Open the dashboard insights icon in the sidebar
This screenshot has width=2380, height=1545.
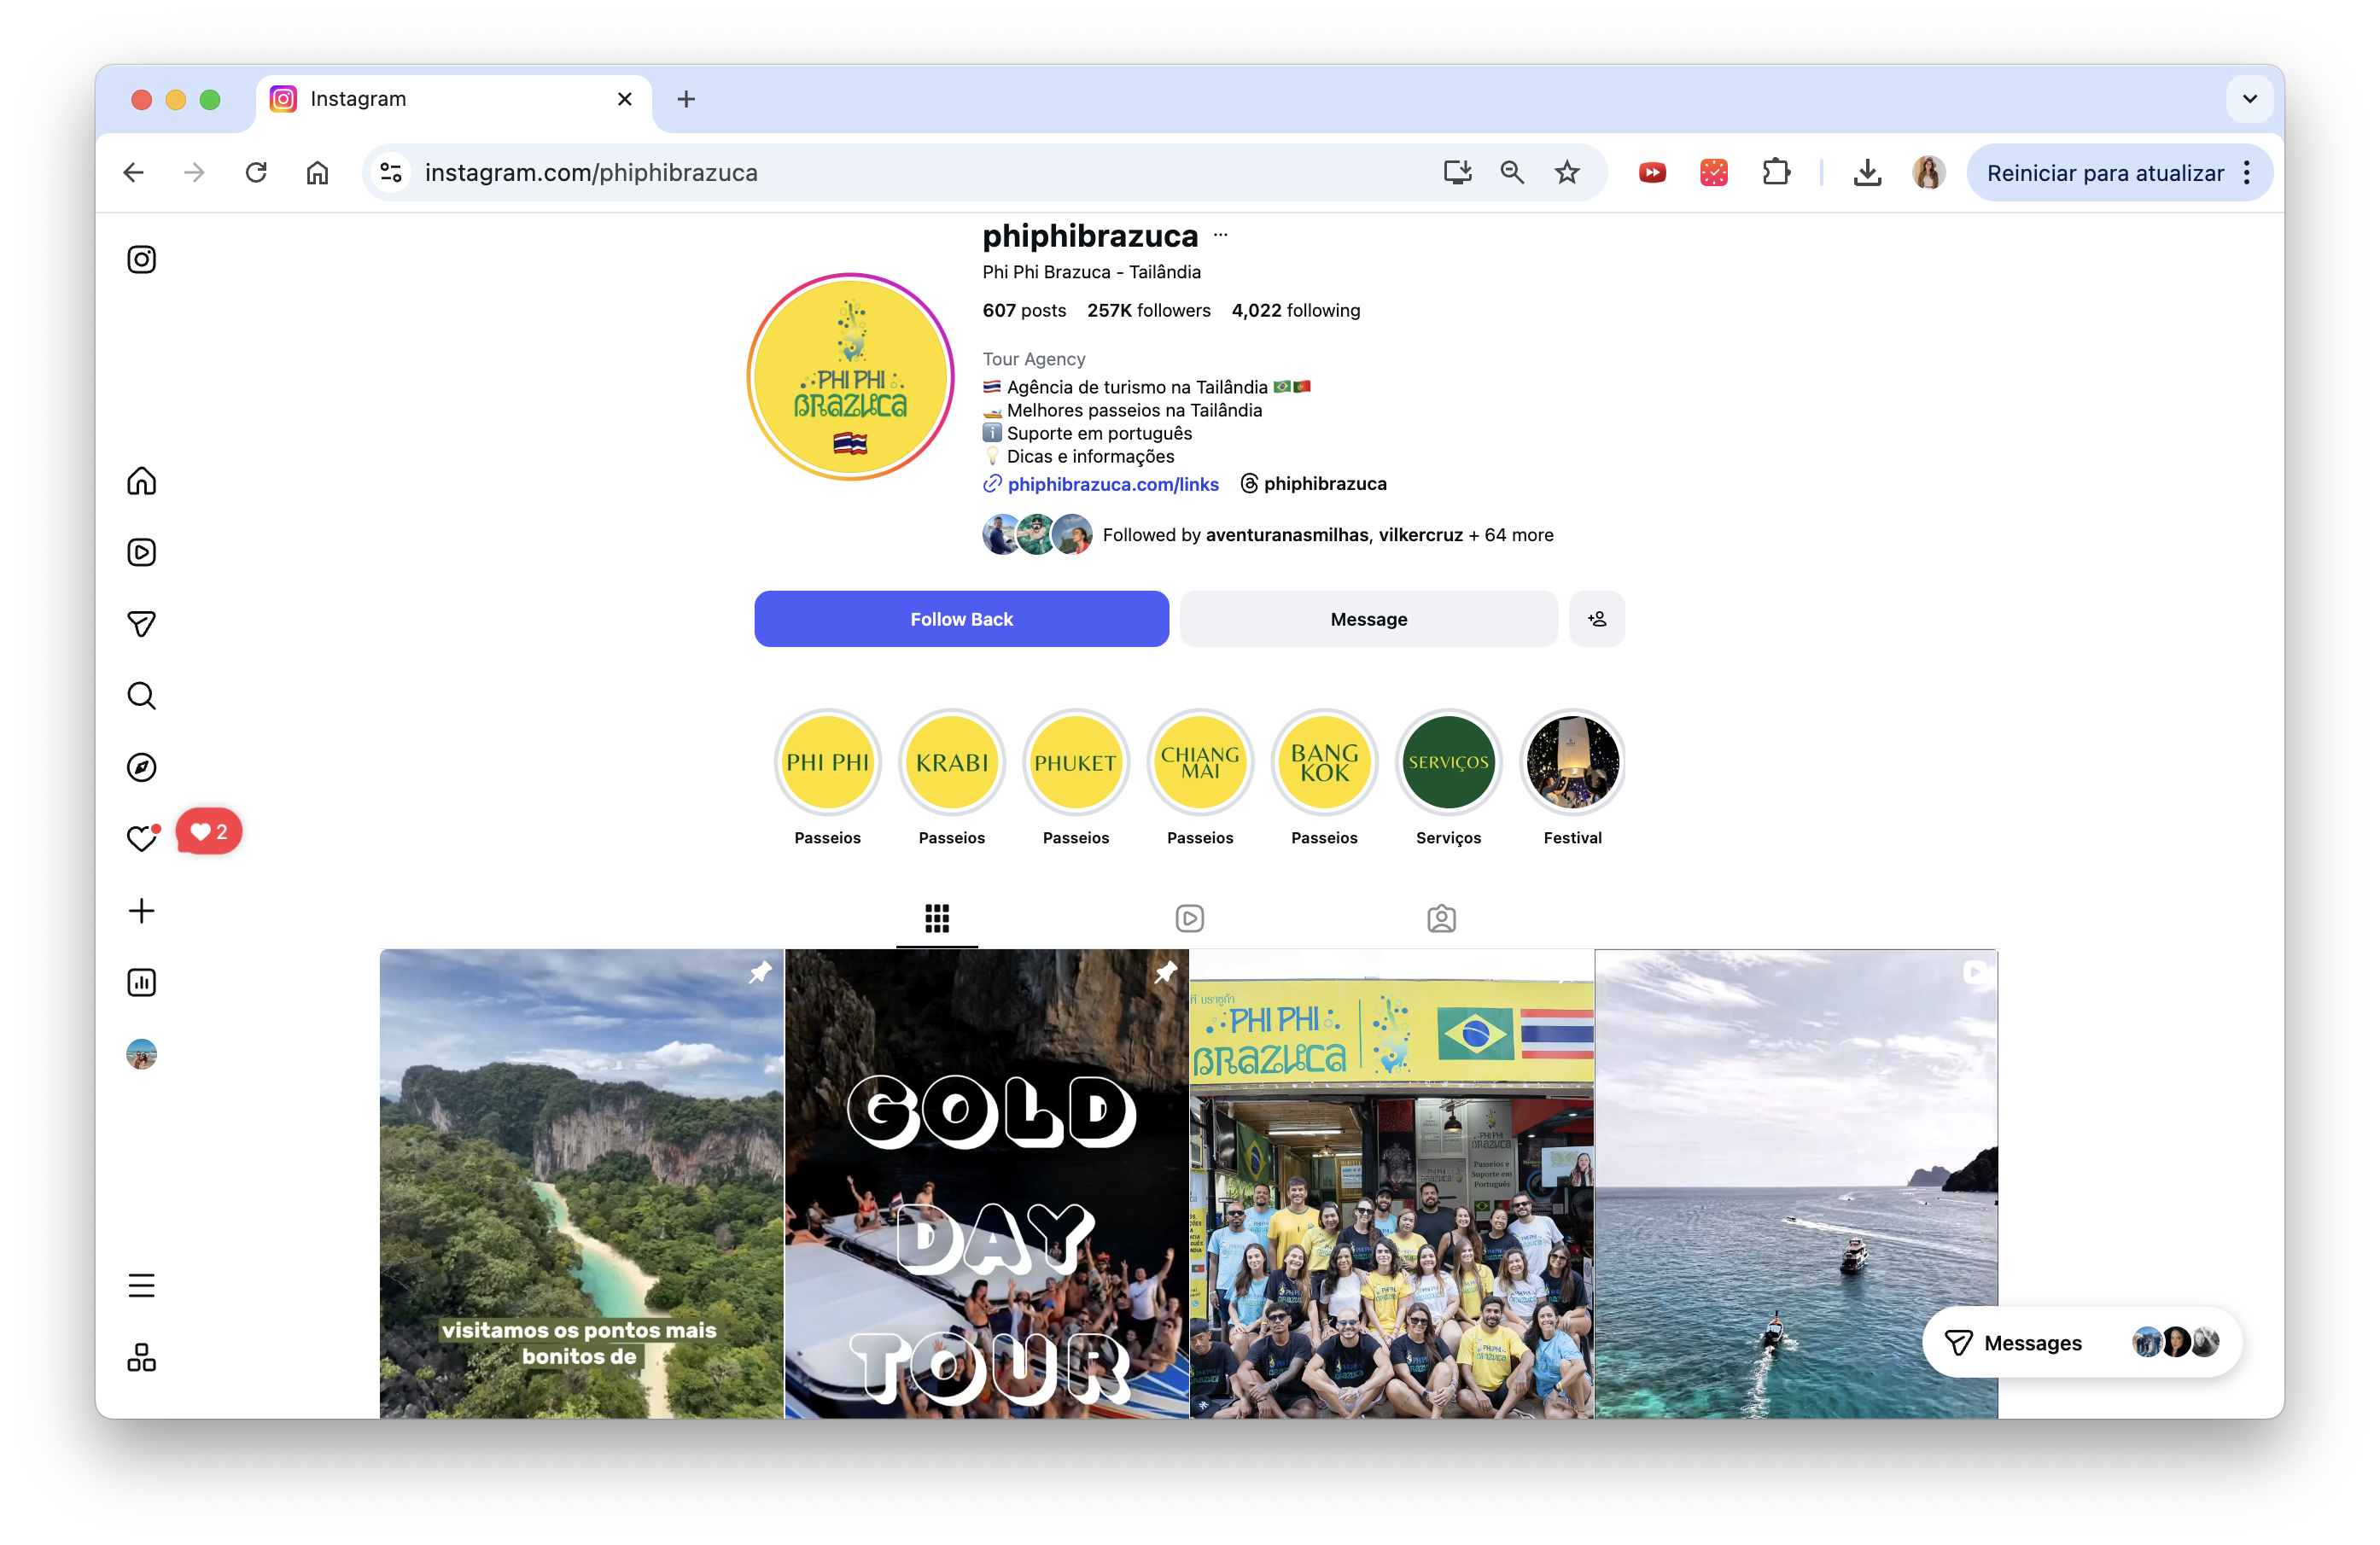pos(141,983)
